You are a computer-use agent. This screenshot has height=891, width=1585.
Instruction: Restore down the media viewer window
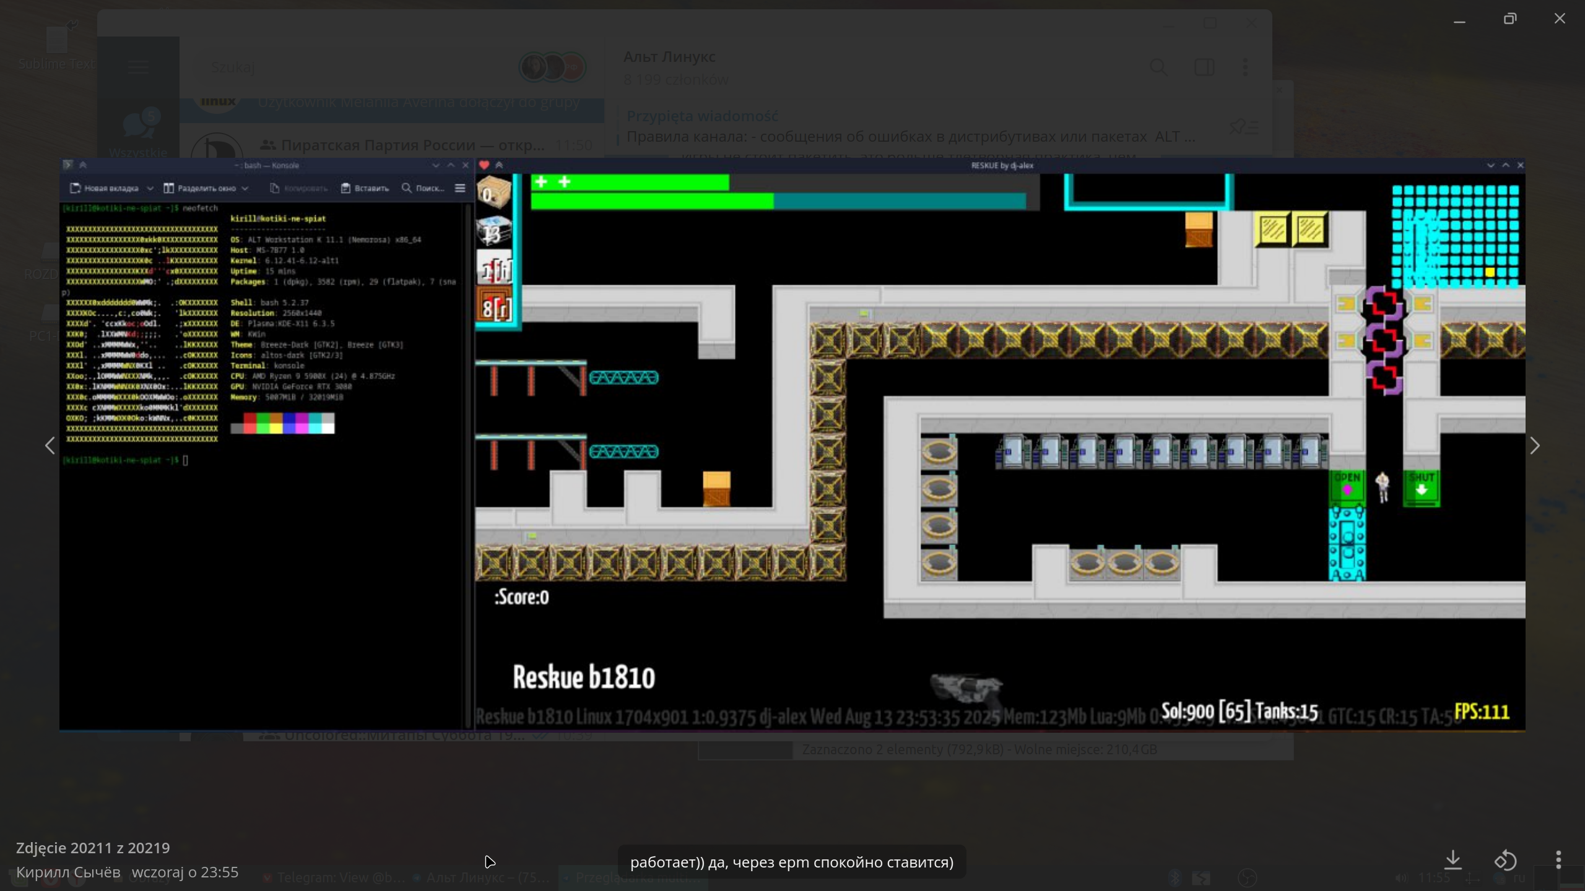[x=1510, y=19]
